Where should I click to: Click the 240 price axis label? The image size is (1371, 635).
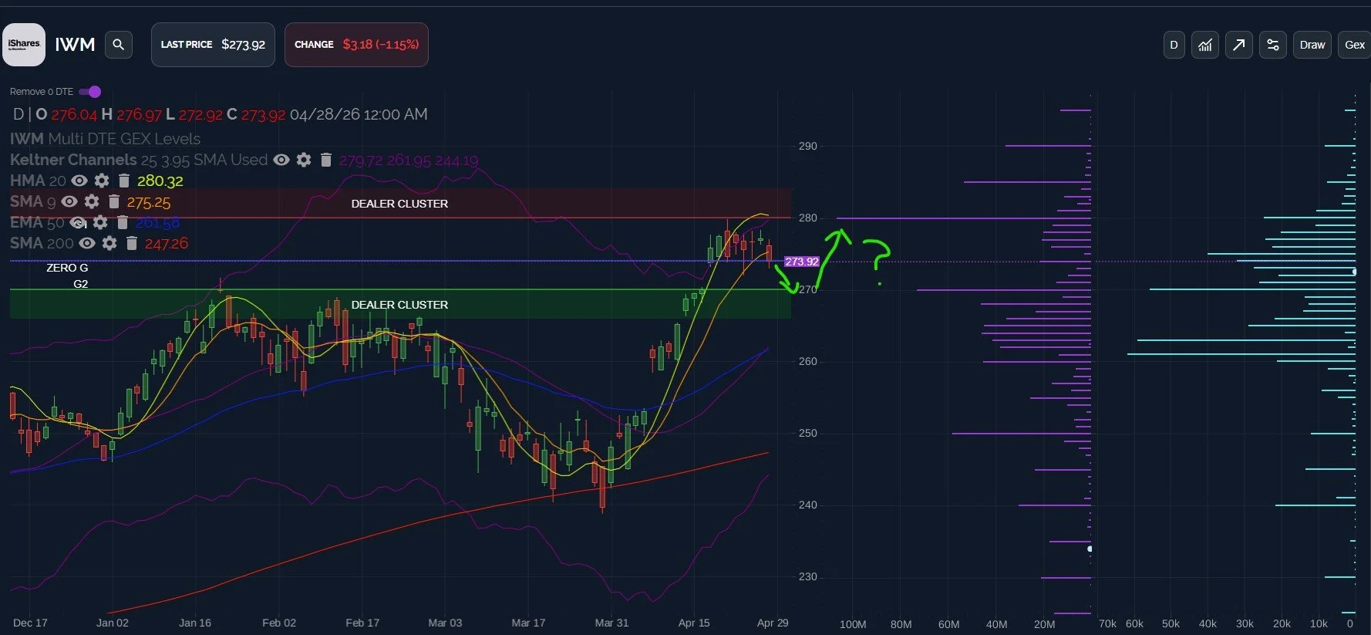coord(807,505)
